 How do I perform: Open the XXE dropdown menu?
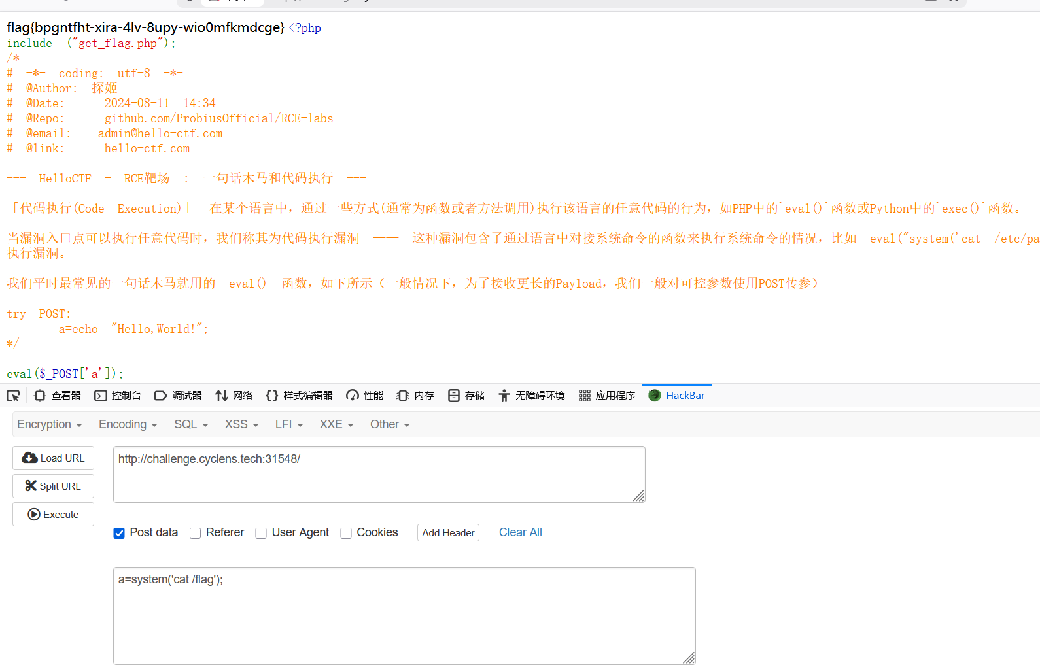(336, 424)
